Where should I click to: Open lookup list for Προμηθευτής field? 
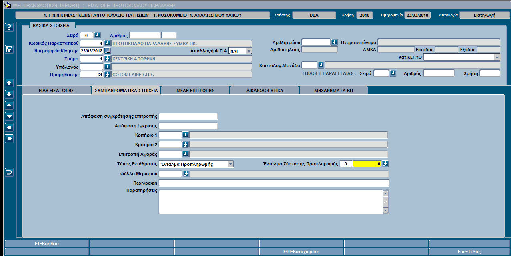(x=107, y=75)
